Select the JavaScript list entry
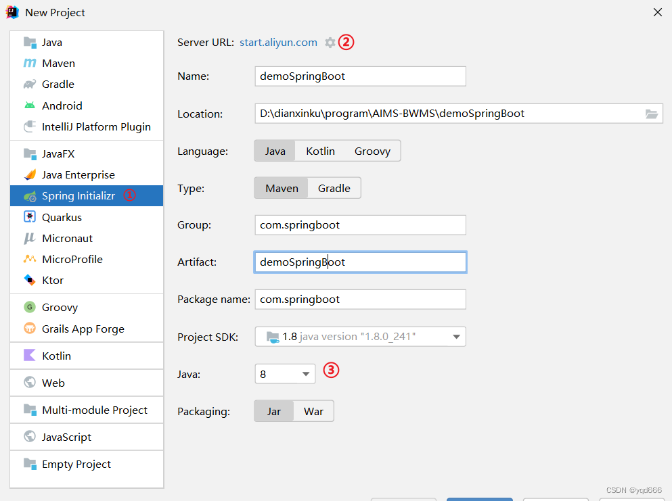This screenshot has height=501, width=672. tap(87, 437)
